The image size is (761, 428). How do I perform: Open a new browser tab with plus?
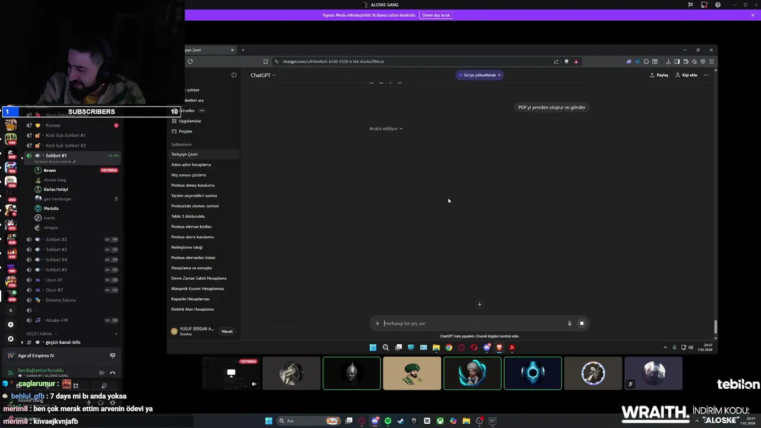click(243, 50)
